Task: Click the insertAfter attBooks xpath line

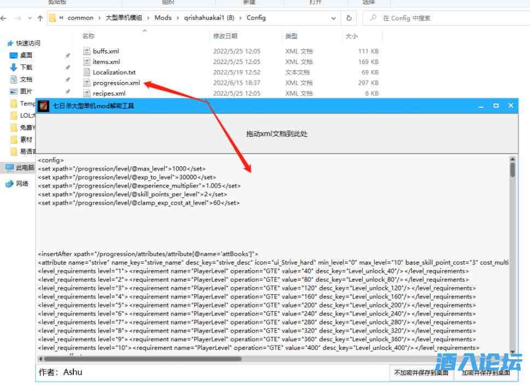Action: click(148, 254)
